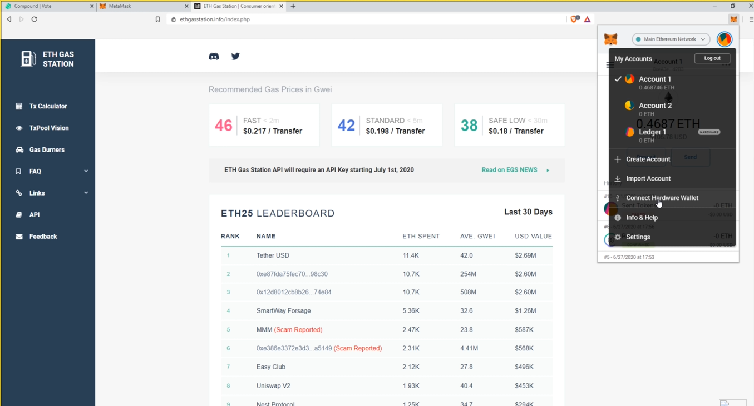This screenshot has width=754, height=406.
Task: Click the Gas Burners car icon
Action: click(19, 149)
